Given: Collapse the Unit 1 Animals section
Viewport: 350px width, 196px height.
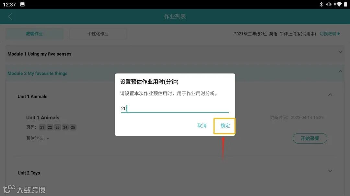Looking at the screenshot, I should pyautogui.click(x=330, y=95).
